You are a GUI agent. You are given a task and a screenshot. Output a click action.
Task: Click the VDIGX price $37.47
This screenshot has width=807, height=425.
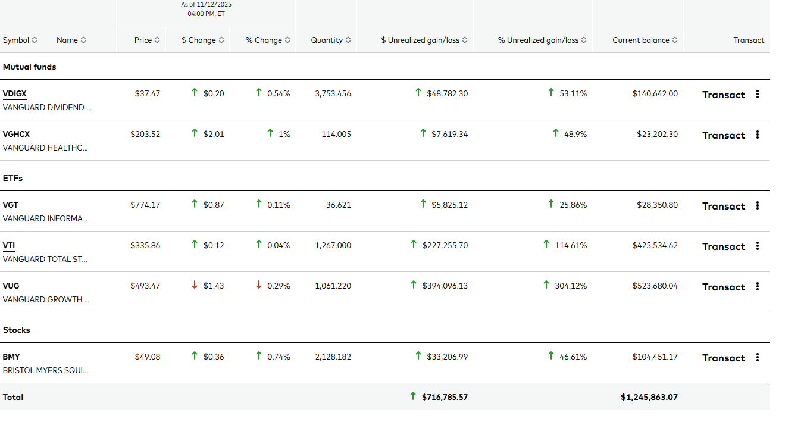148,93
